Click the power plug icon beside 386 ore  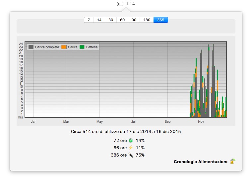[x=131, y=155]
